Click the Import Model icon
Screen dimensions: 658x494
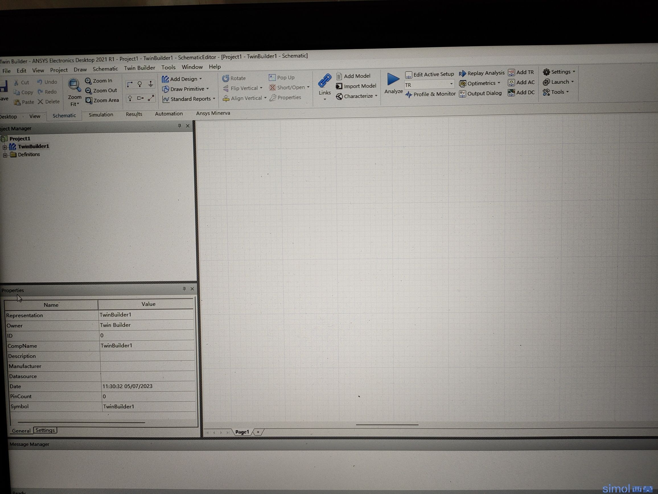pos(339,86)
